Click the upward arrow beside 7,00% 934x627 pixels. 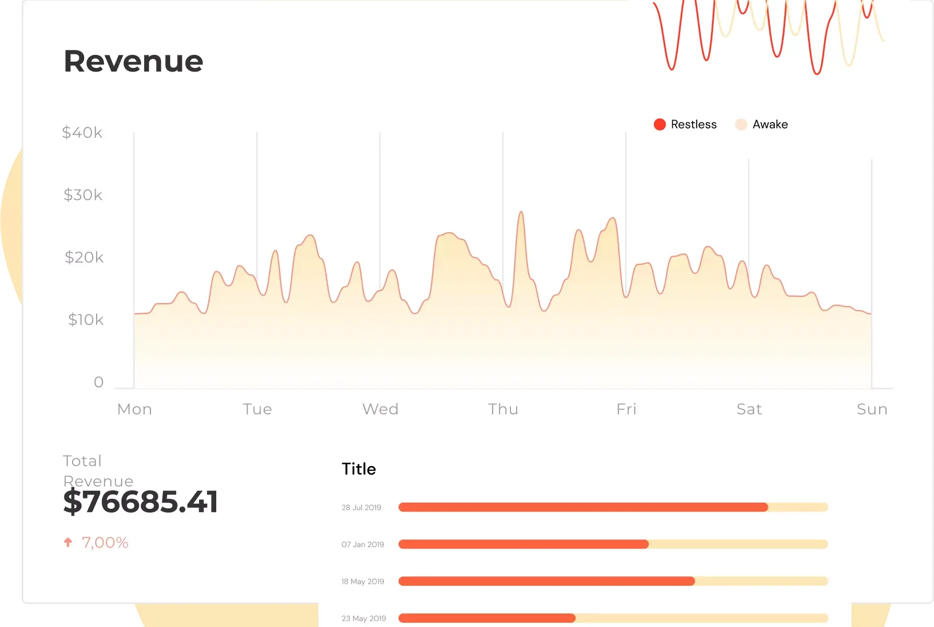click(68, 542)
